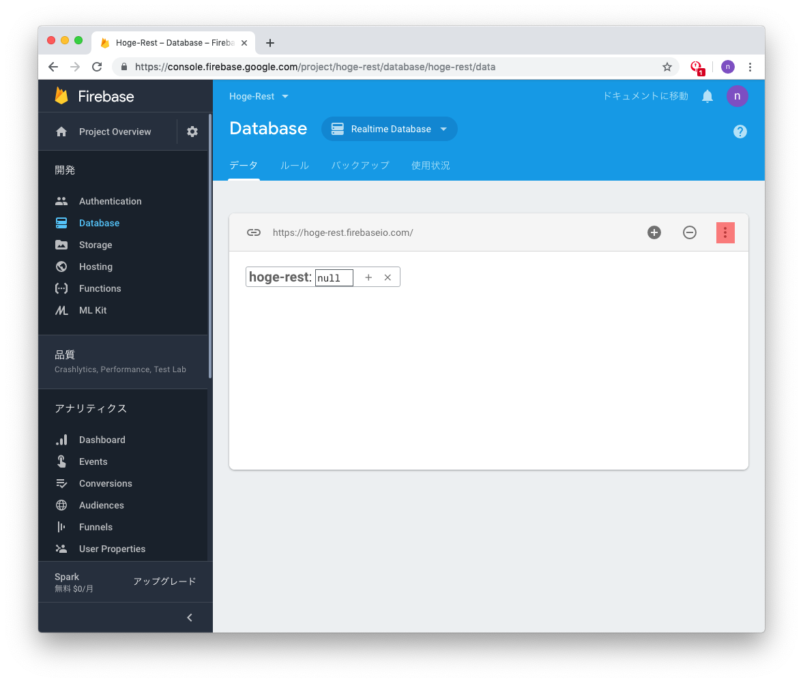The image size is (803, 683).
Task: Click the notifications bell icon
Action: (707, 96)
